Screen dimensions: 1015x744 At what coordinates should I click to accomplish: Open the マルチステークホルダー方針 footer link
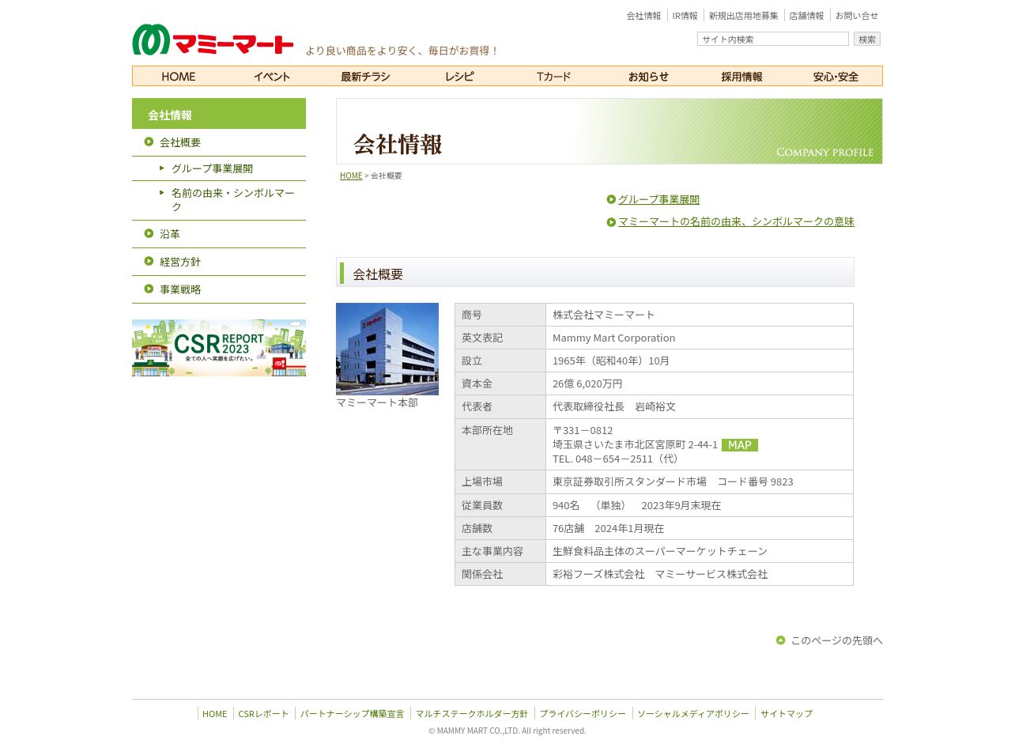[x=472, y=713]
